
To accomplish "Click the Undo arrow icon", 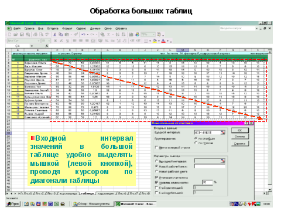I will 83,35.
